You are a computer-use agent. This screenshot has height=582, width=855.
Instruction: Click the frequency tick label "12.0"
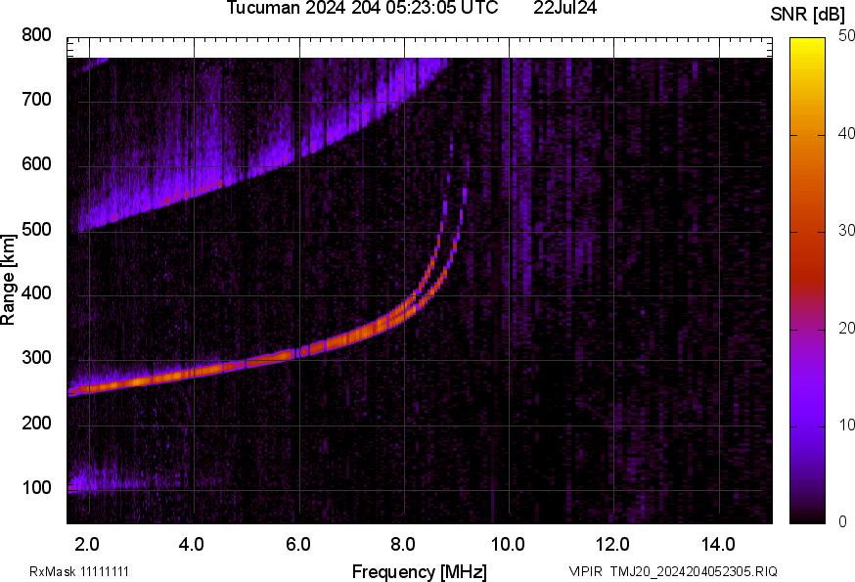click(612, 545)
